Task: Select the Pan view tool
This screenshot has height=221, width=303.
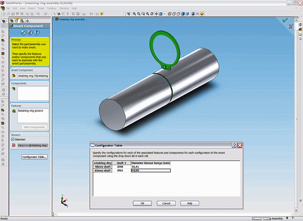Action: pyautogui.click(x=156, y=14)
